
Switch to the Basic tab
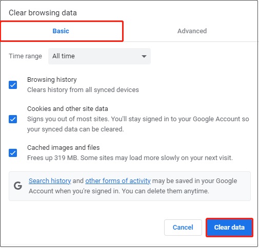(x=61, y=31)
